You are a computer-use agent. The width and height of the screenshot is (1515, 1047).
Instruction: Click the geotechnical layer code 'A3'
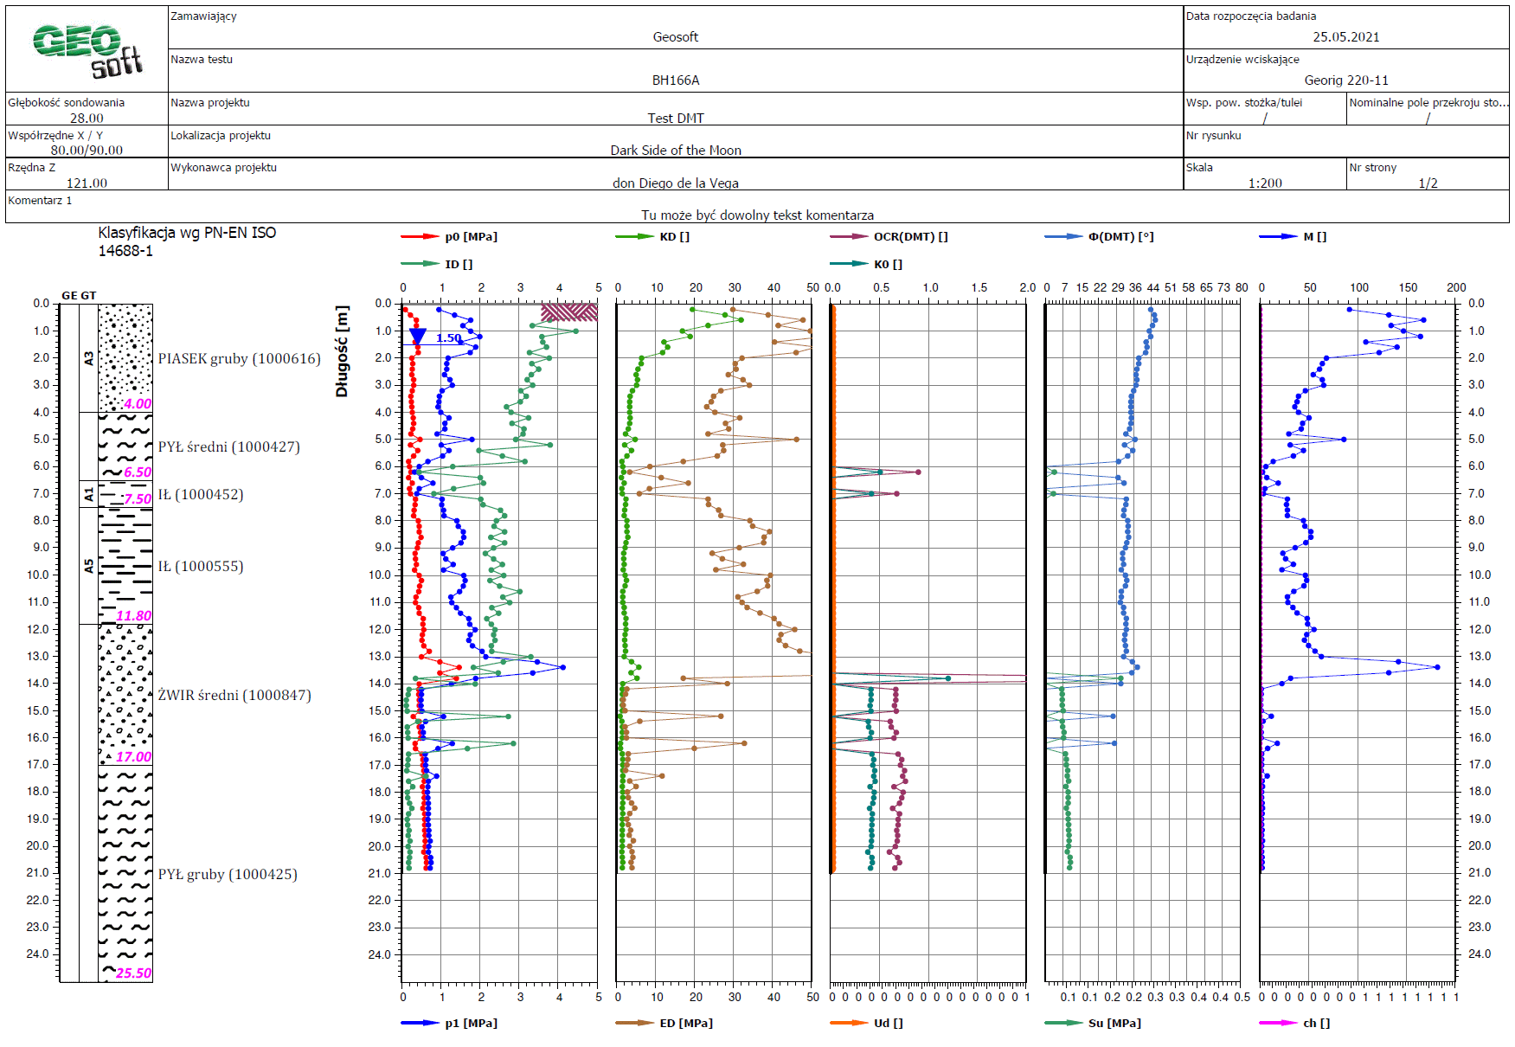[x=88, y=357]
